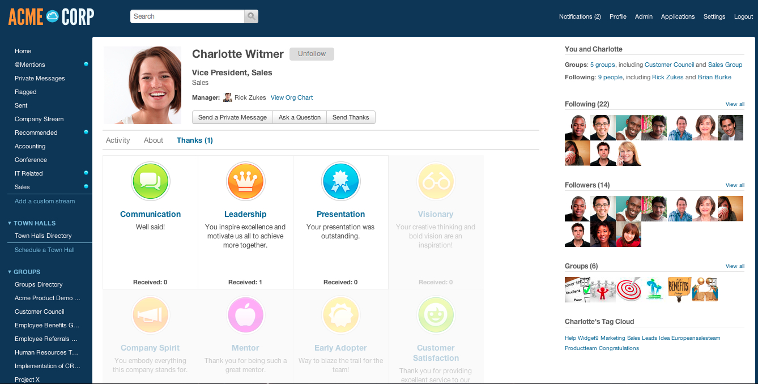Click the 9 people link
Viewport: 758px width, 384px height.
coord(610,77)
